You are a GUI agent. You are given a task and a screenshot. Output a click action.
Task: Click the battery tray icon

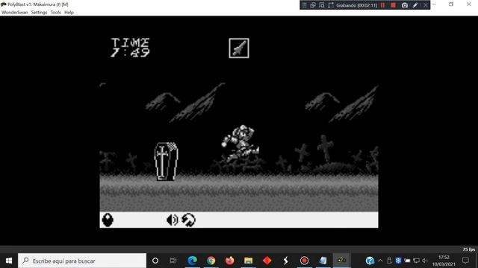tap(407, 261)
